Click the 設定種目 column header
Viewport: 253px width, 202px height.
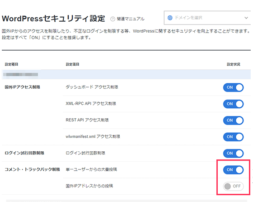[x=11, y=64]
